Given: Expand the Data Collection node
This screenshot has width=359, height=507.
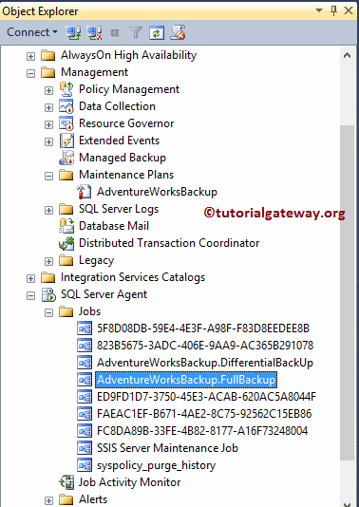Looking at the screenshot, I should point(48,107).
